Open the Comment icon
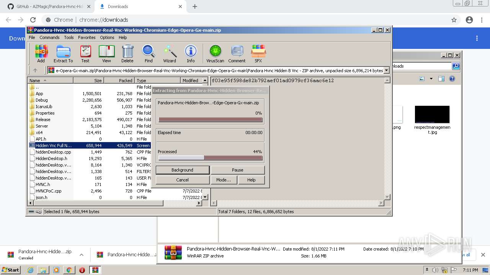 pos(237,53)
